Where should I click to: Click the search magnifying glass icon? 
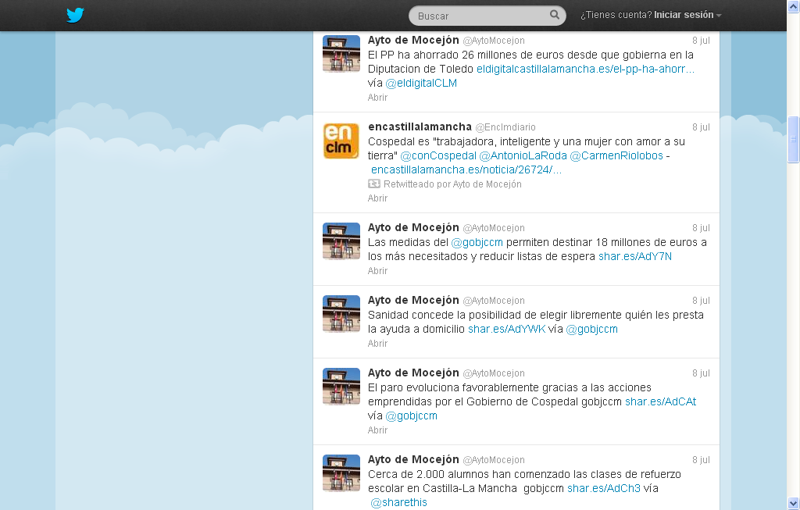[x=555, y=15]
